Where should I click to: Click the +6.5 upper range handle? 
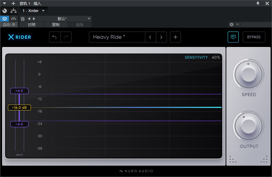pos(19,91)
